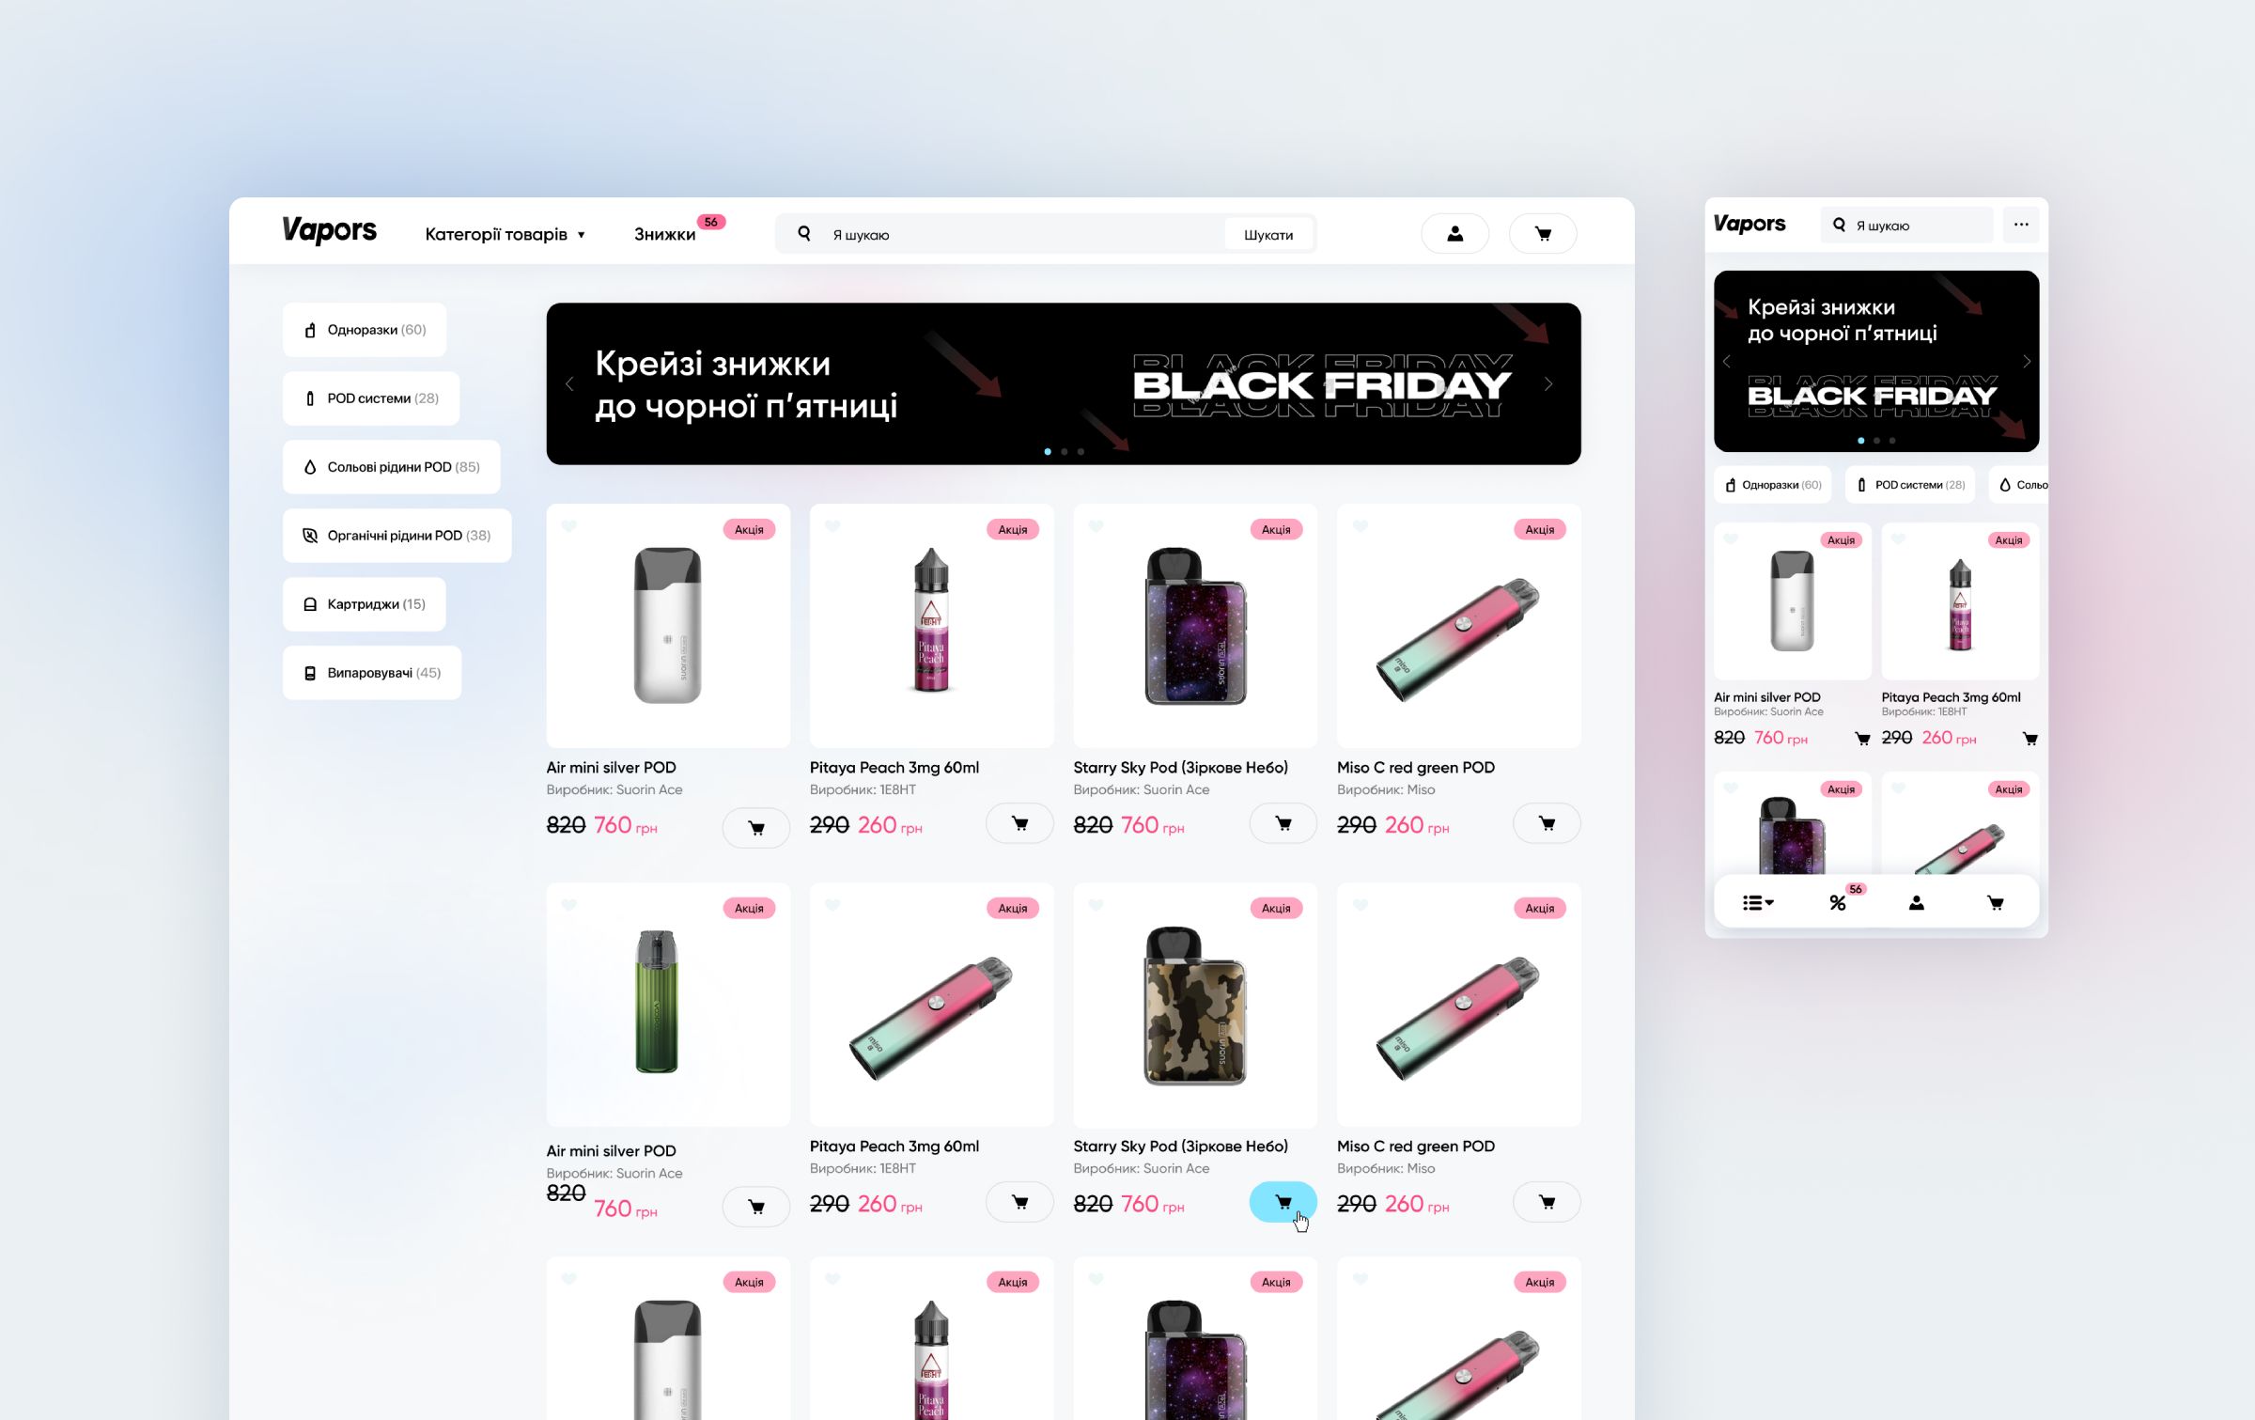Open the Знижки menu item
This screenshot has height=1420, width=2255.
click(664, 234)
